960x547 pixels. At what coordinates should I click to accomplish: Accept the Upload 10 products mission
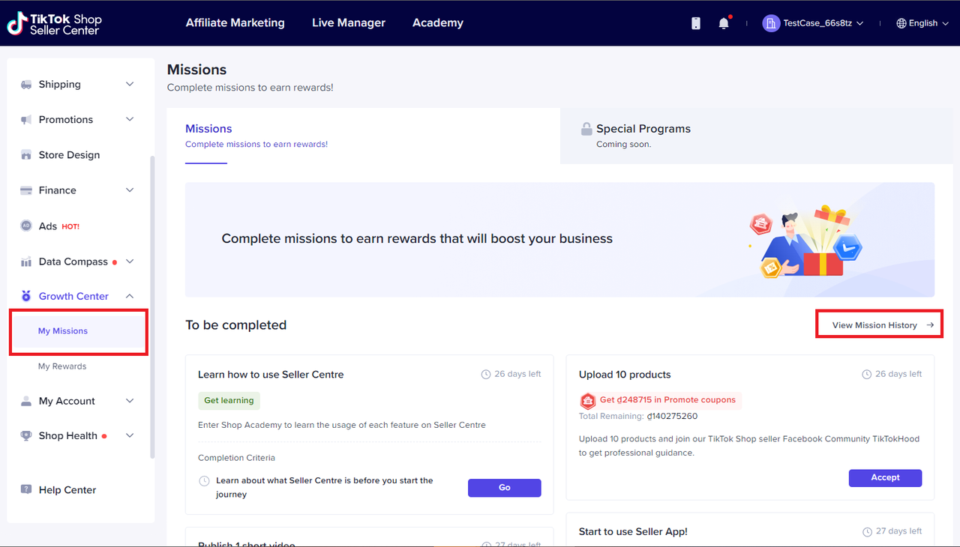coord(886,478)
